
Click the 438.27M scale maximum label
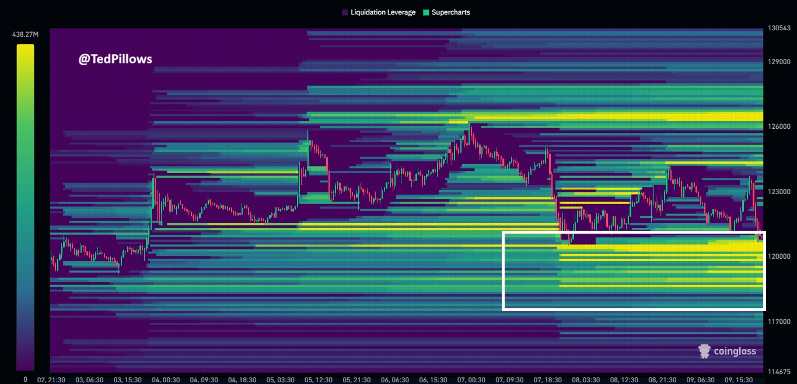(x=25, y=34)
